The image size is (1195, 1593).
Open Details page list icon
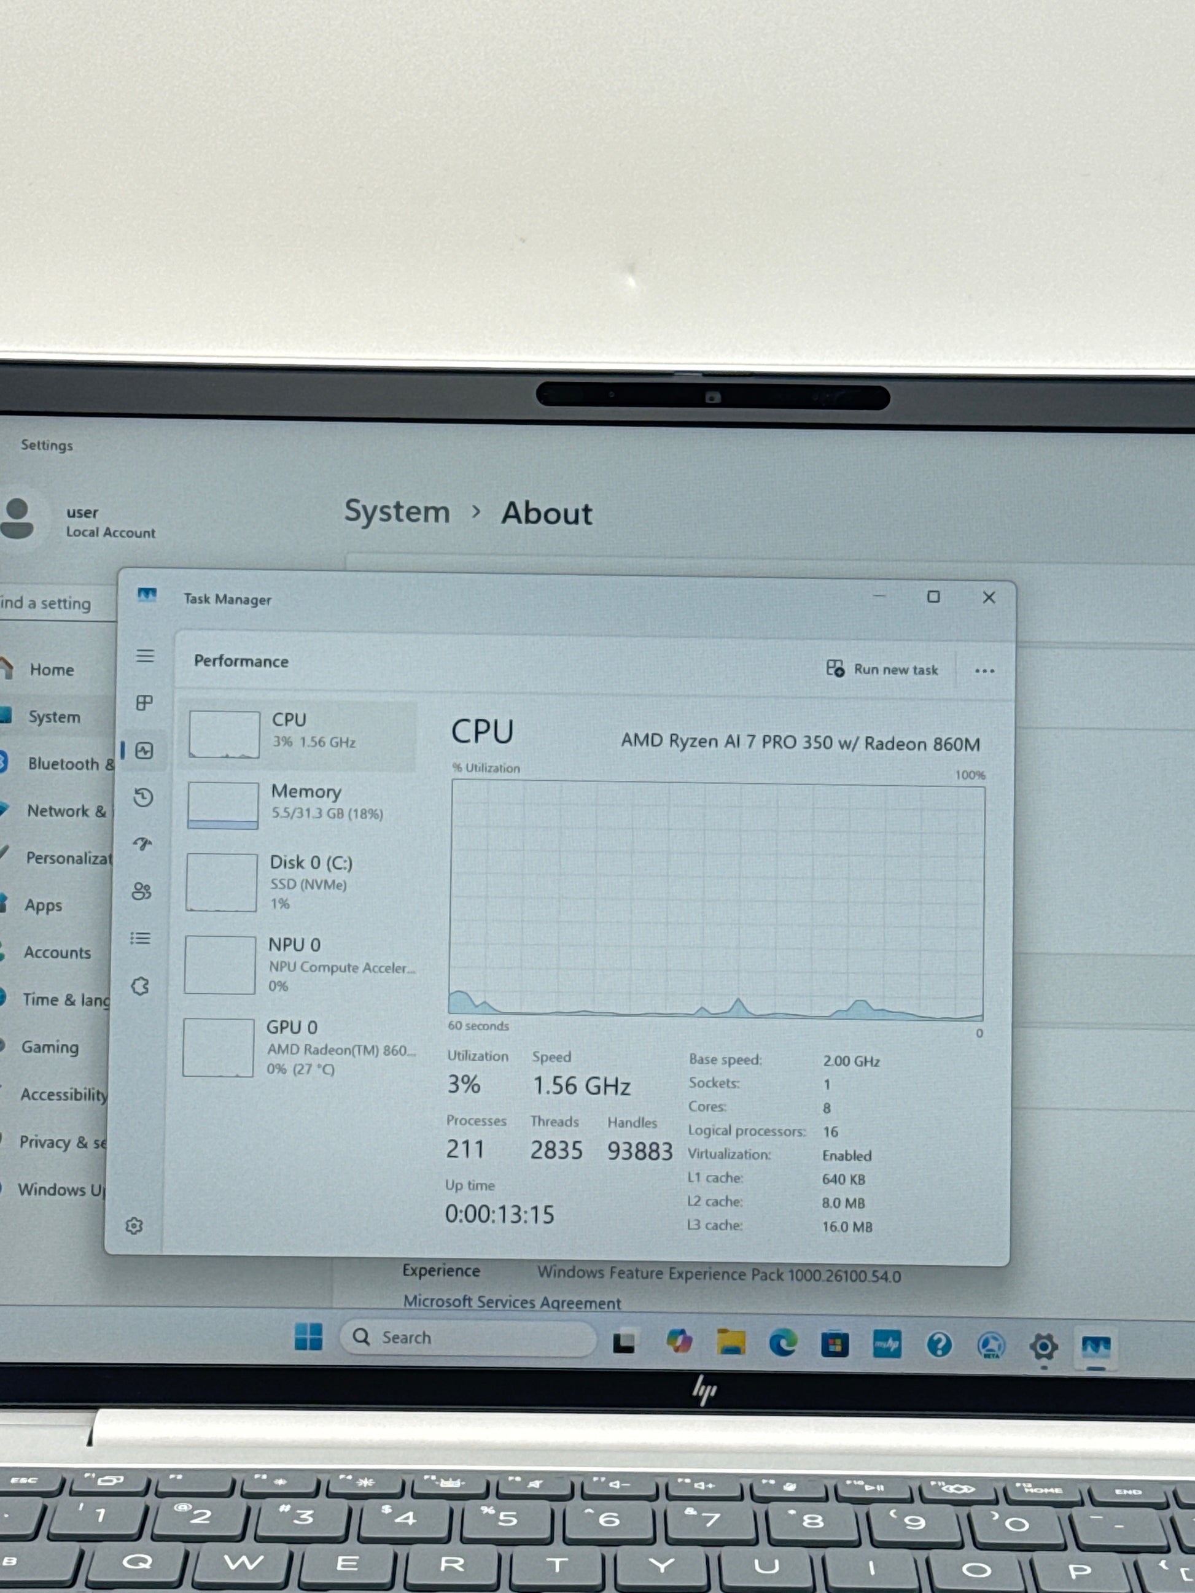(141, 939)
